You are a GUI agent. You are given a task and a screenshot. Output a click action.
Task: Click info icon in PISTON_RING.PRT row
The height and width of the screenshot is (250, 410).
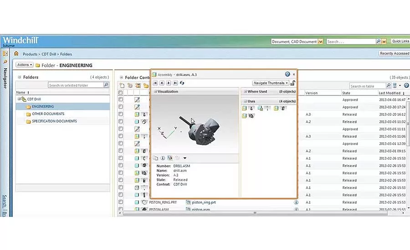tap(296, 202)
